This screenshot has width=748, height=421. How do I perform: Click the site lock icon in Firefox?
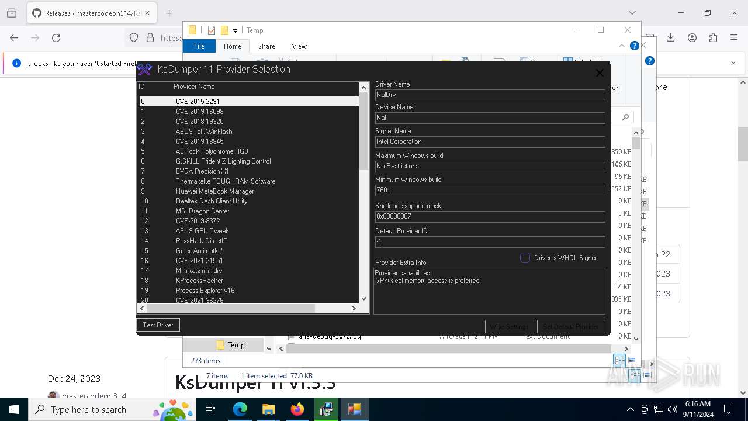point(150,37)
